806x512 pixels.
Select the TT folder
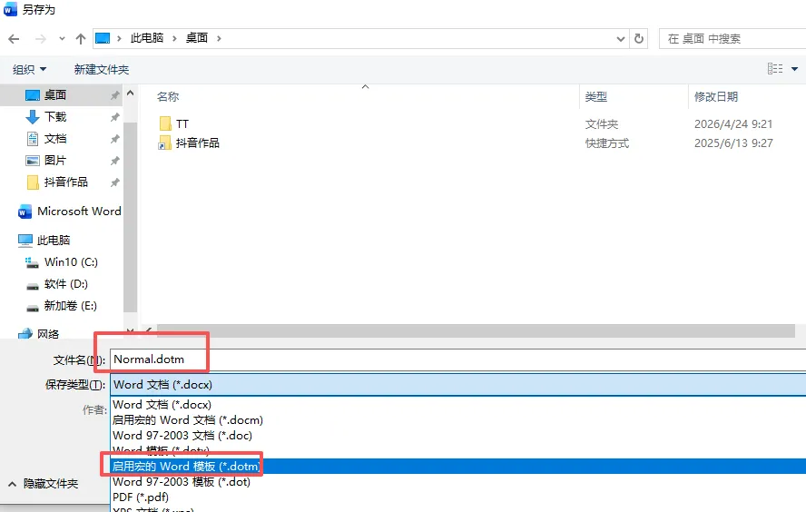(182, 123)
